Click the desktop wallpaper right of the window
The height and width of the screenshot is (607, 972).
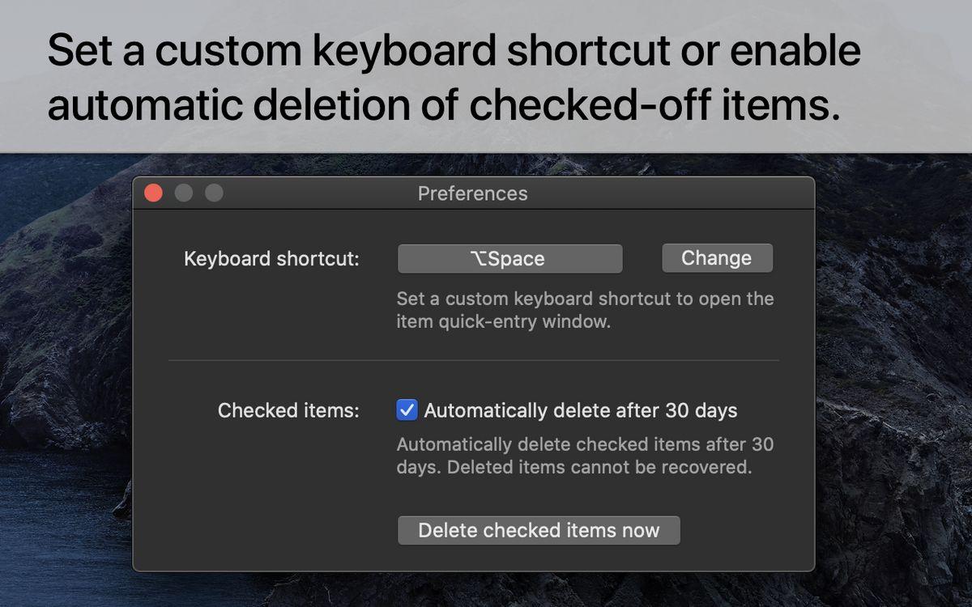(891, 364)
